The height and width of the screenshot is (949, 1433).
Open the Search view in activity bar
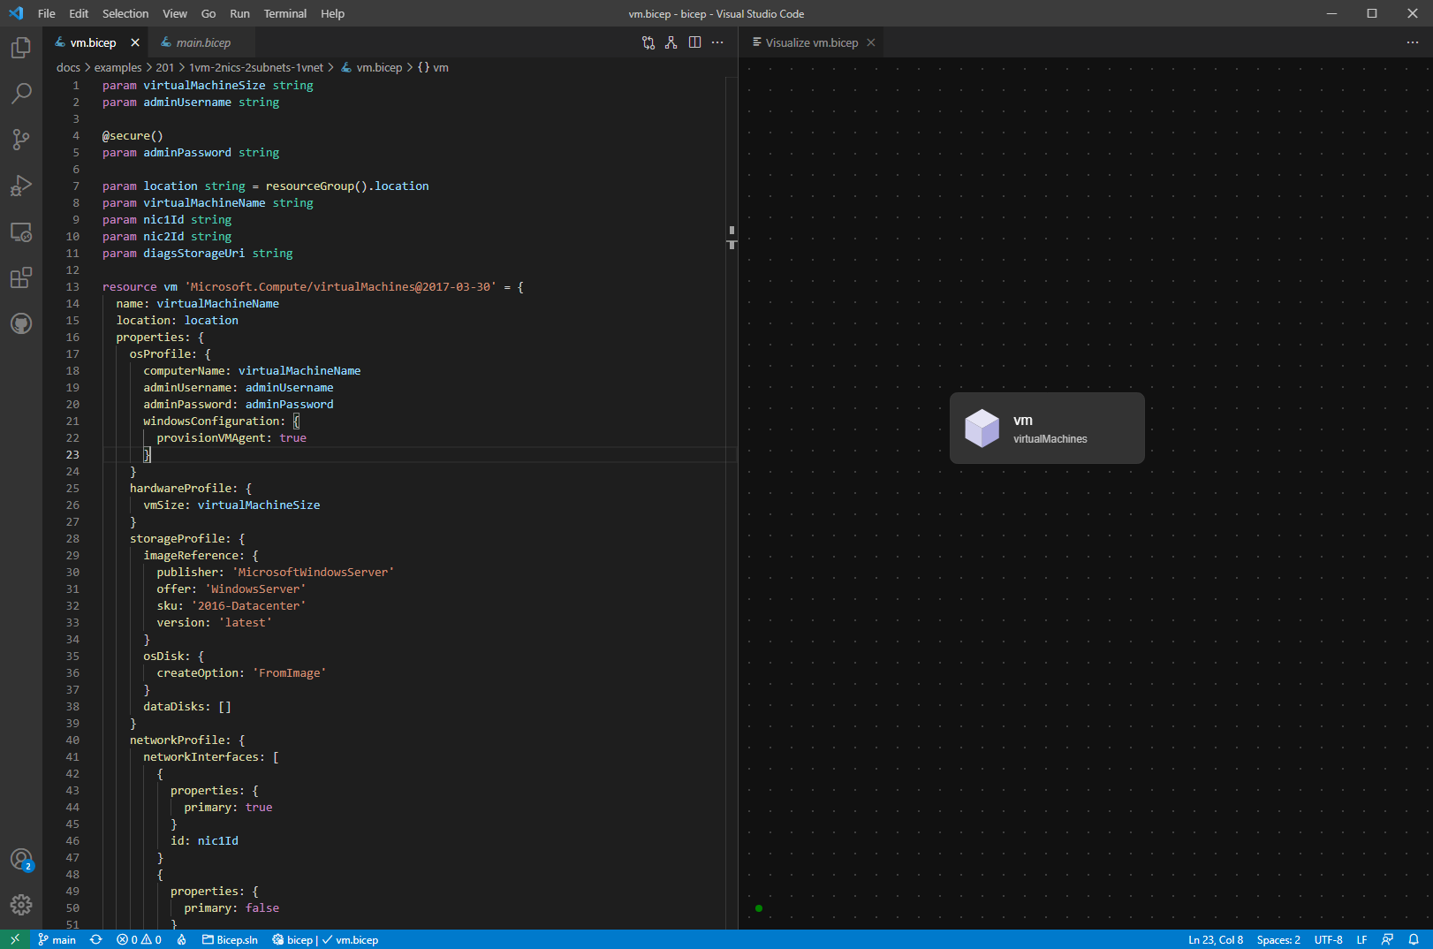click(x=21, y=93)
